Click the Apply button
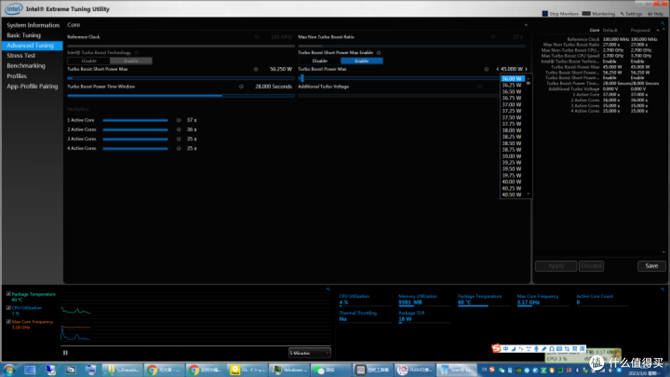This screenshot has height=377, width=670. click(x=556, y=266)
